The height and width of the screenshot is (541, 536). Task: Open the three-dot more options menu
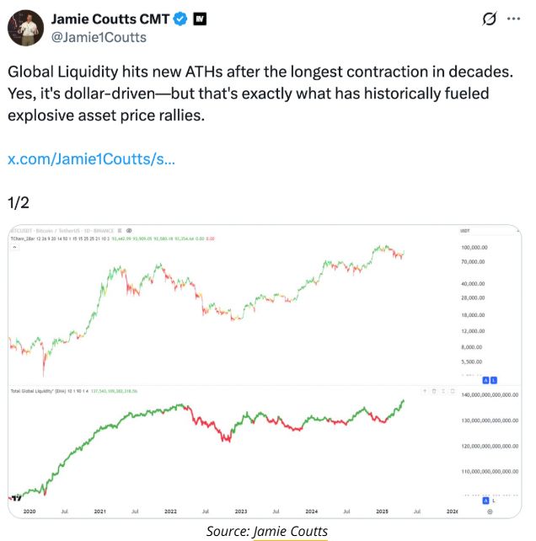514,19
